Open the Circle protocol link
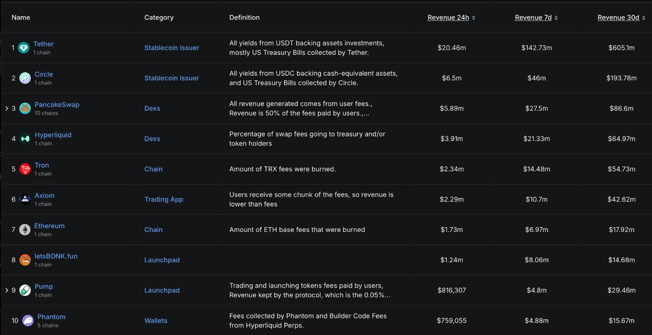The height and width of the screenshot is (335, 652). click(x=44, y=74)
